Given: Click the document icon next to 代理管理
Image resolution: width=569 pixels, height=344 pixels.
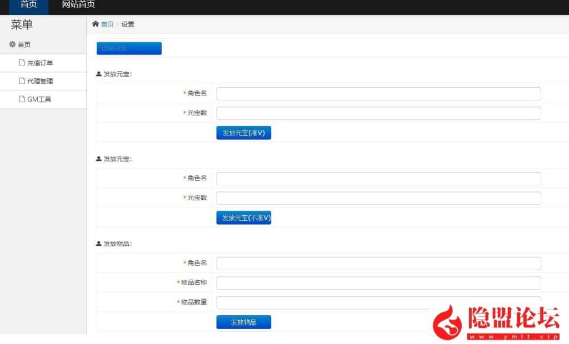Looking at the screenshot, I should (x=22, y=81).
